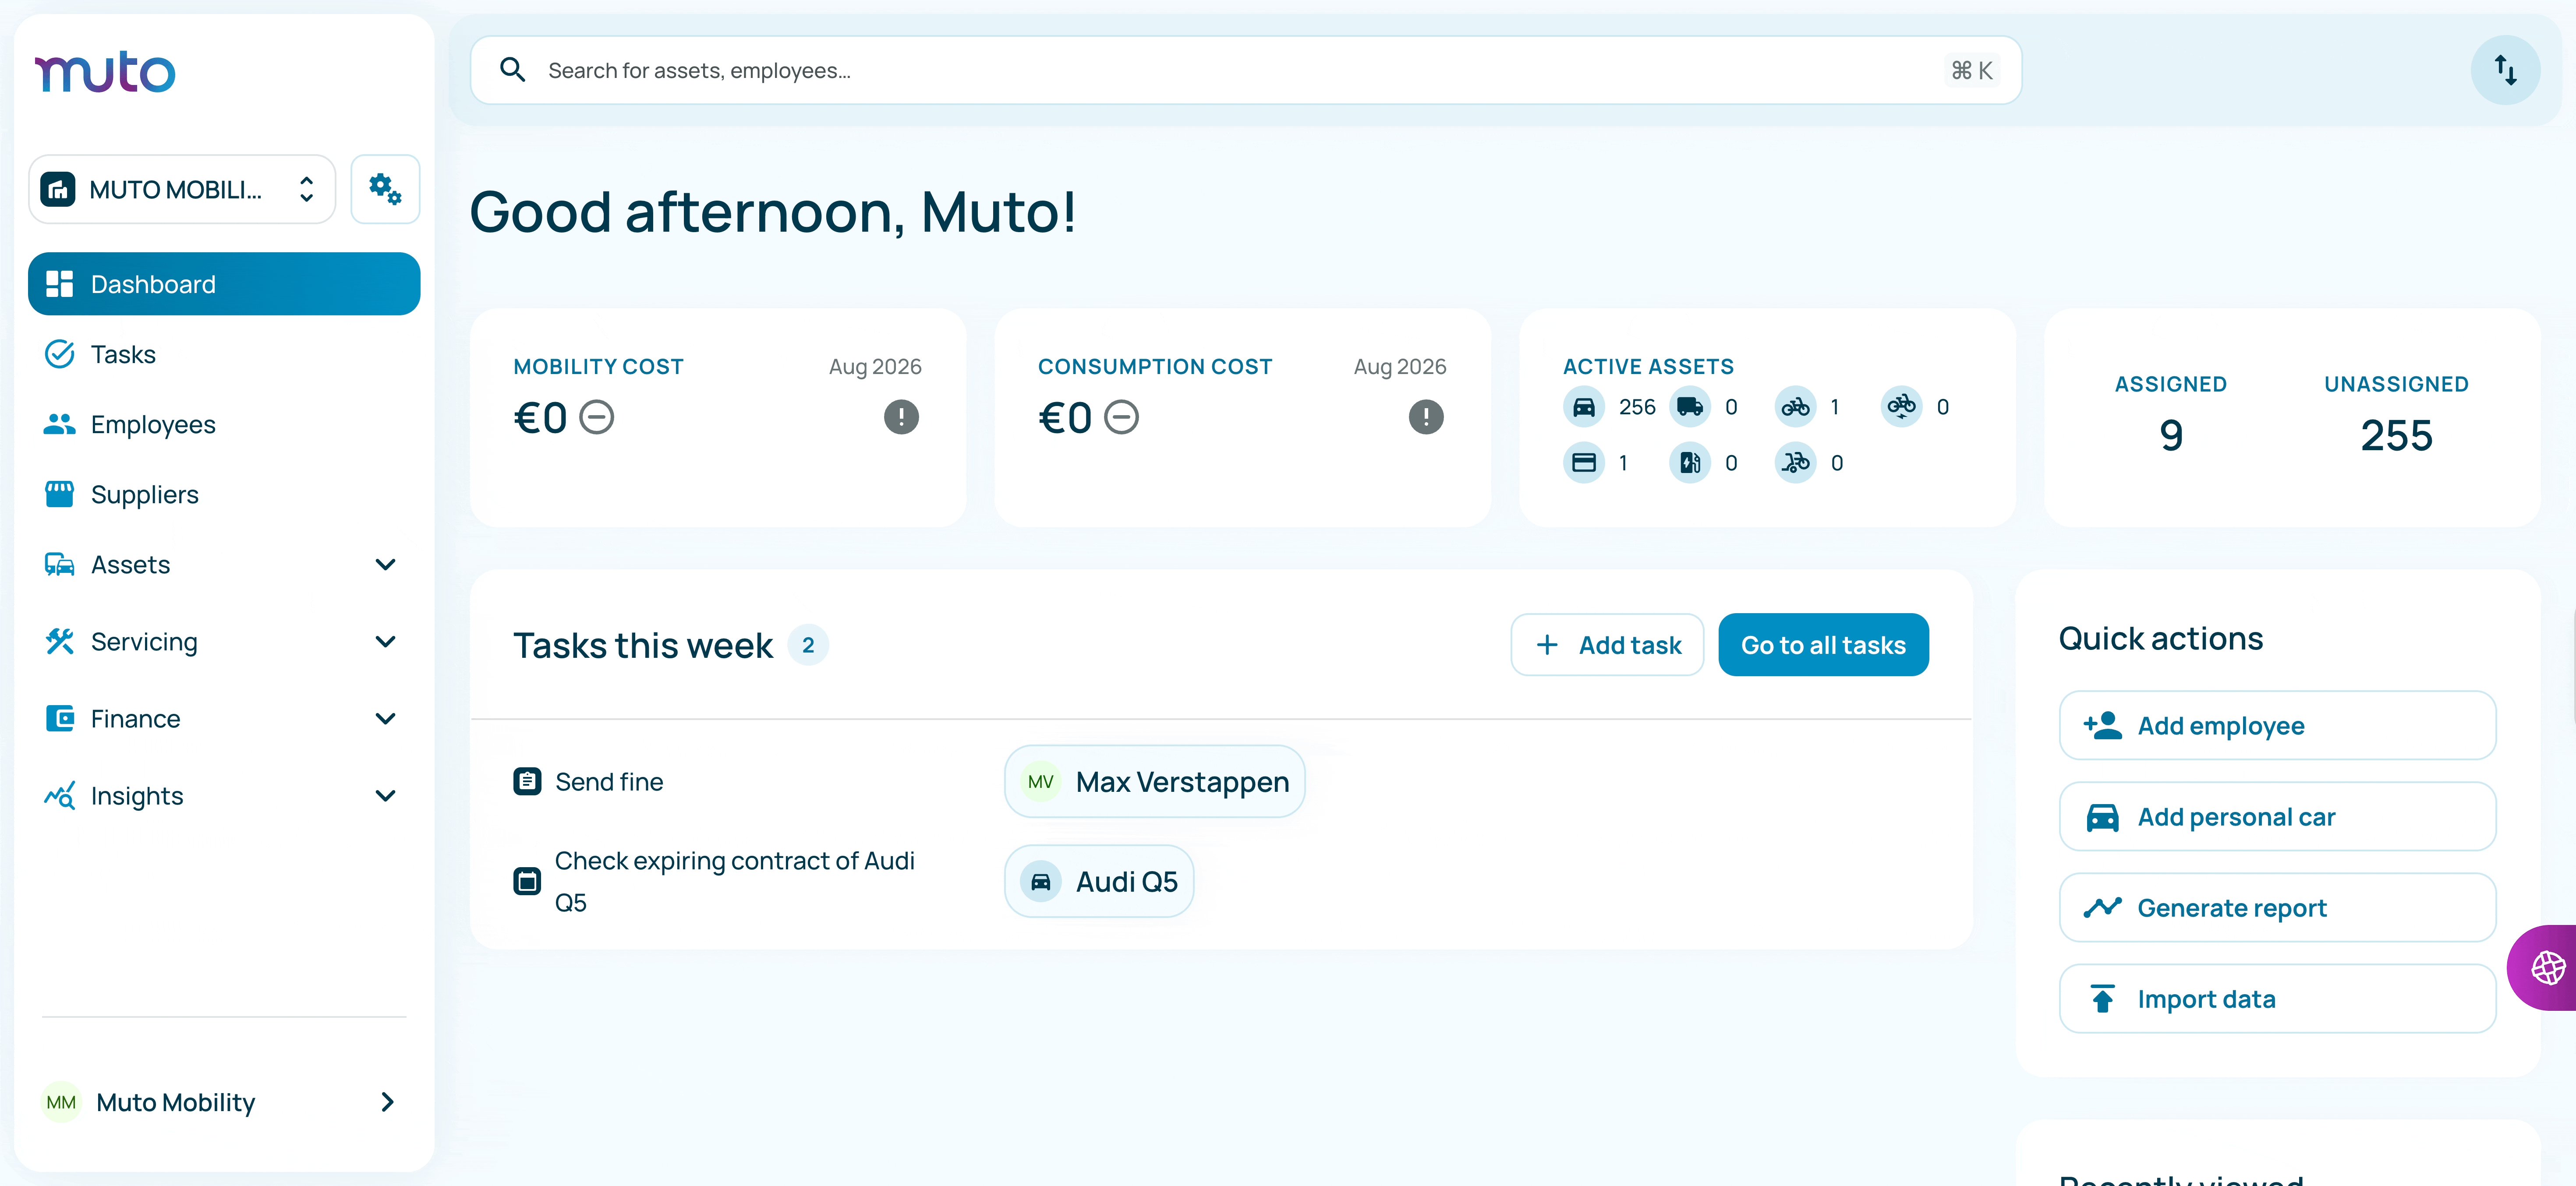Click the search magnifier icon
This screenshot has width=2576, height=1186.
pos(513,70)
